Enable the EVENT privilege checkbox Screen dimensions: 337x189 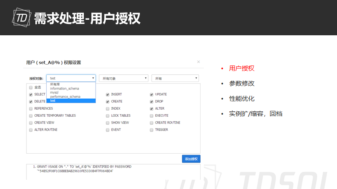coord(107,130)
